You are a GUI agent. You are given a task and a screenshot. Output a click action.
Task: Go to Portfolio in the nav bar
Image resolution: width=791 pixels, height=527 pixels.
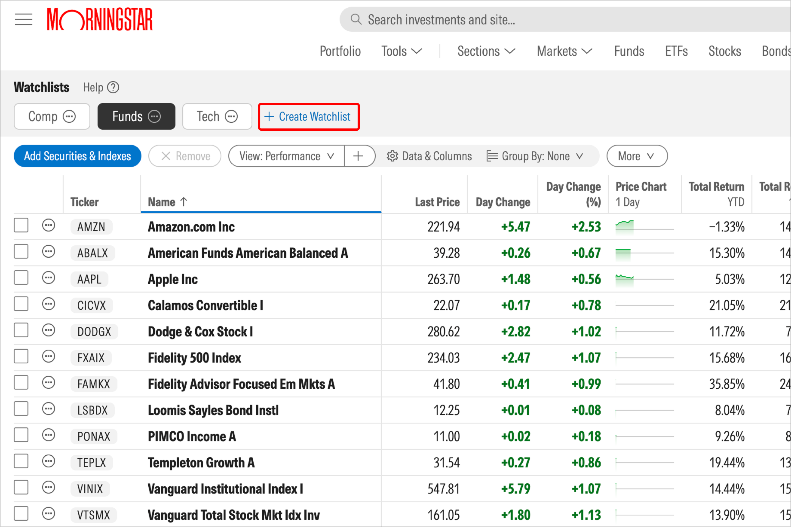(340, 51)
